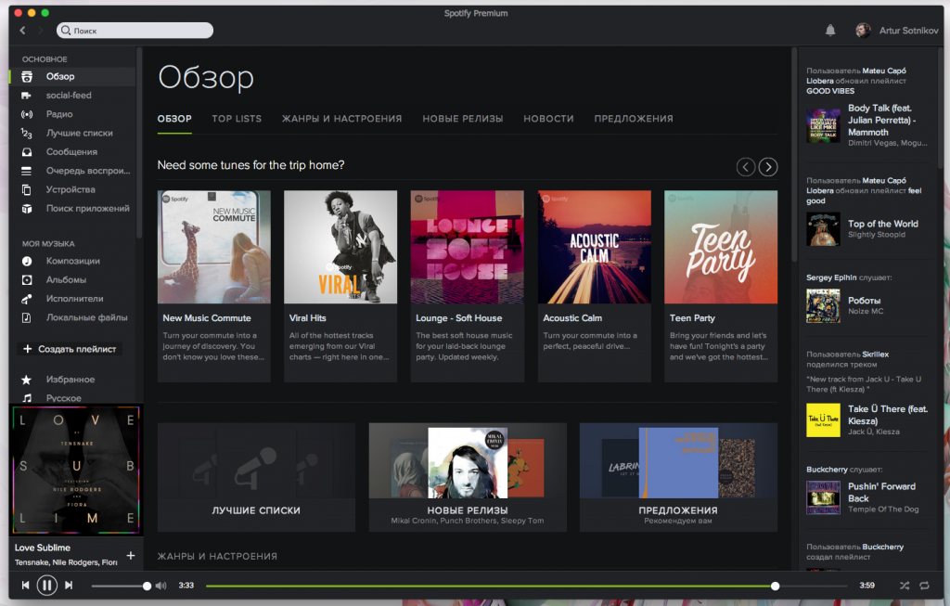This screenshot has width=950, height=606.
Task: Click Создать плейлист button
Action: (x=70, y=349)
